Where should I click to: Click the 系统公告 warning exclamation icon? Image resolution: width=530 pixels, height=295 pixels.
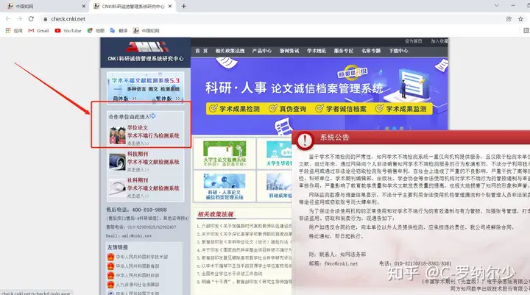[305, 141]
